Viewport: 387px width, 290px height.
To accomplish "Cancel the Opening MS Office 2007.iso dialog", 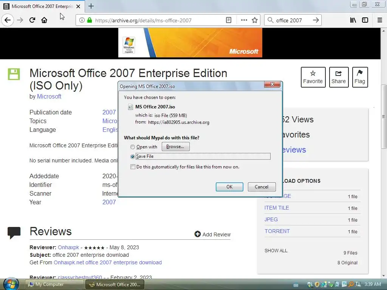I will pos(262,187).
